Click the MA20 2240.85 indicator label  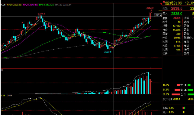[30, 5]
